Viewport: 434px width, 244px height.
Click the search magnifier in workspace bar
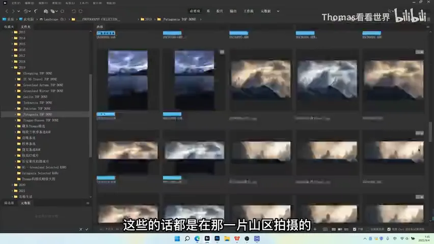(390, 11)
